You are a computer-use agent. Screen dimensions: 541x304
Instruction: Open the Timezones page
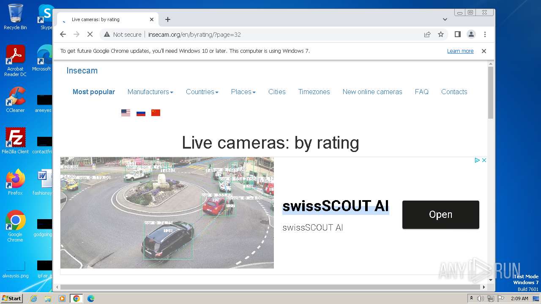314,92
